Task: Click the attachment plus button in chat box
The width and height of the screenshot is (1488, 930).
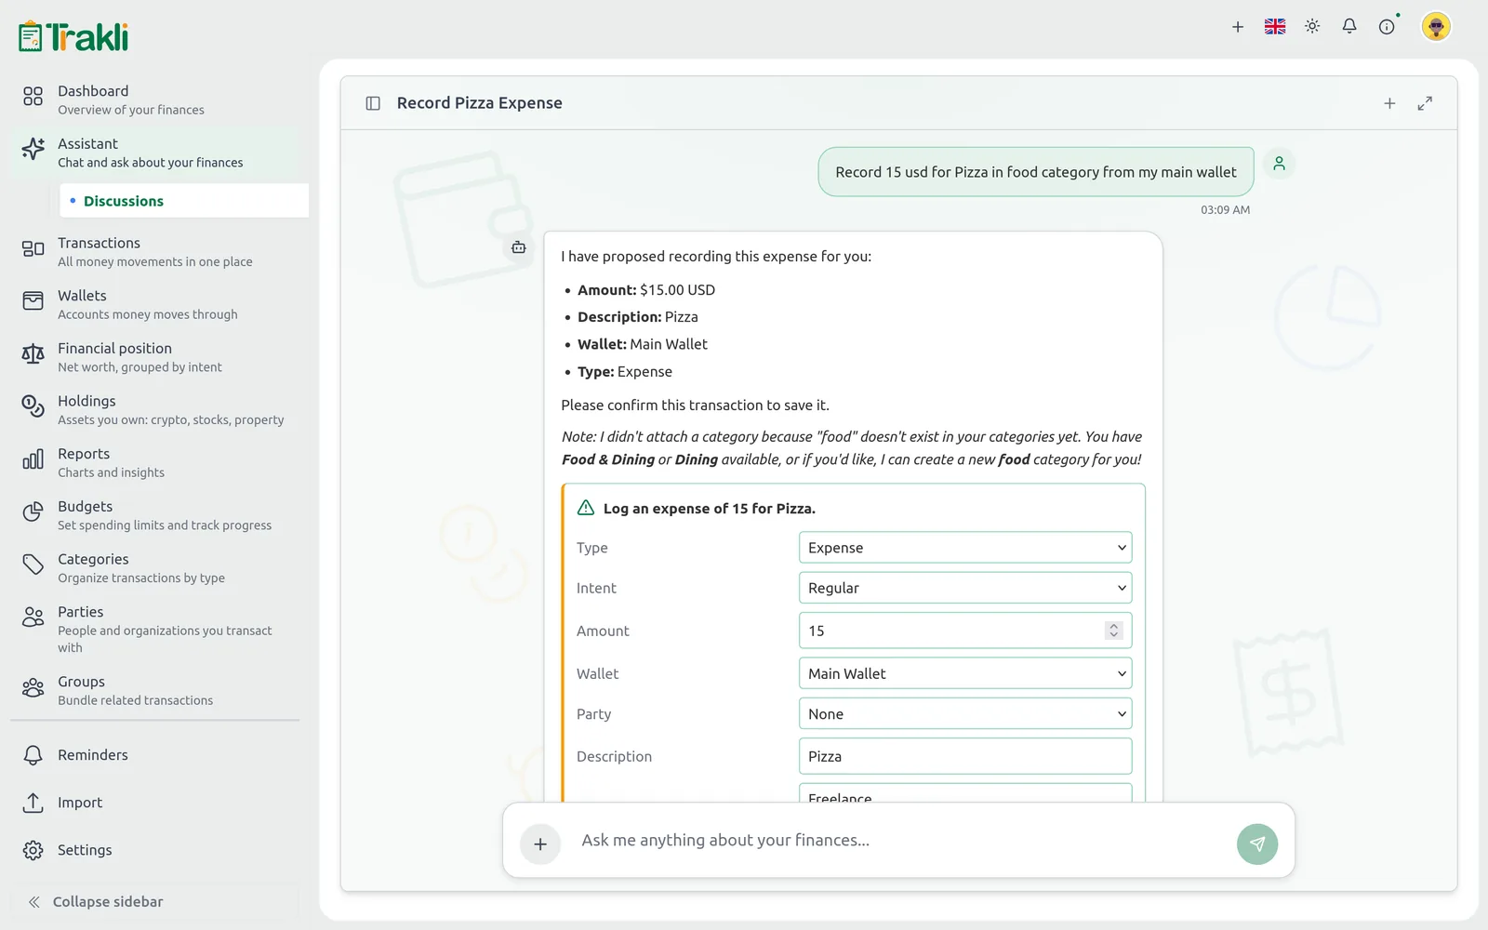Action: [x=540, y=844]
